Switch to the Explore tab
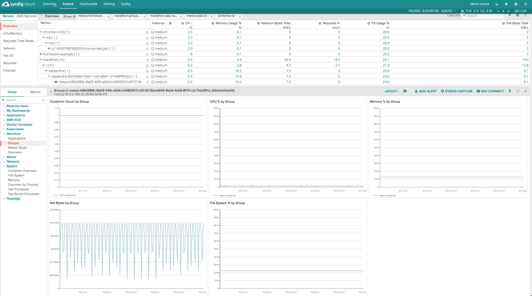 coord(68,4)
